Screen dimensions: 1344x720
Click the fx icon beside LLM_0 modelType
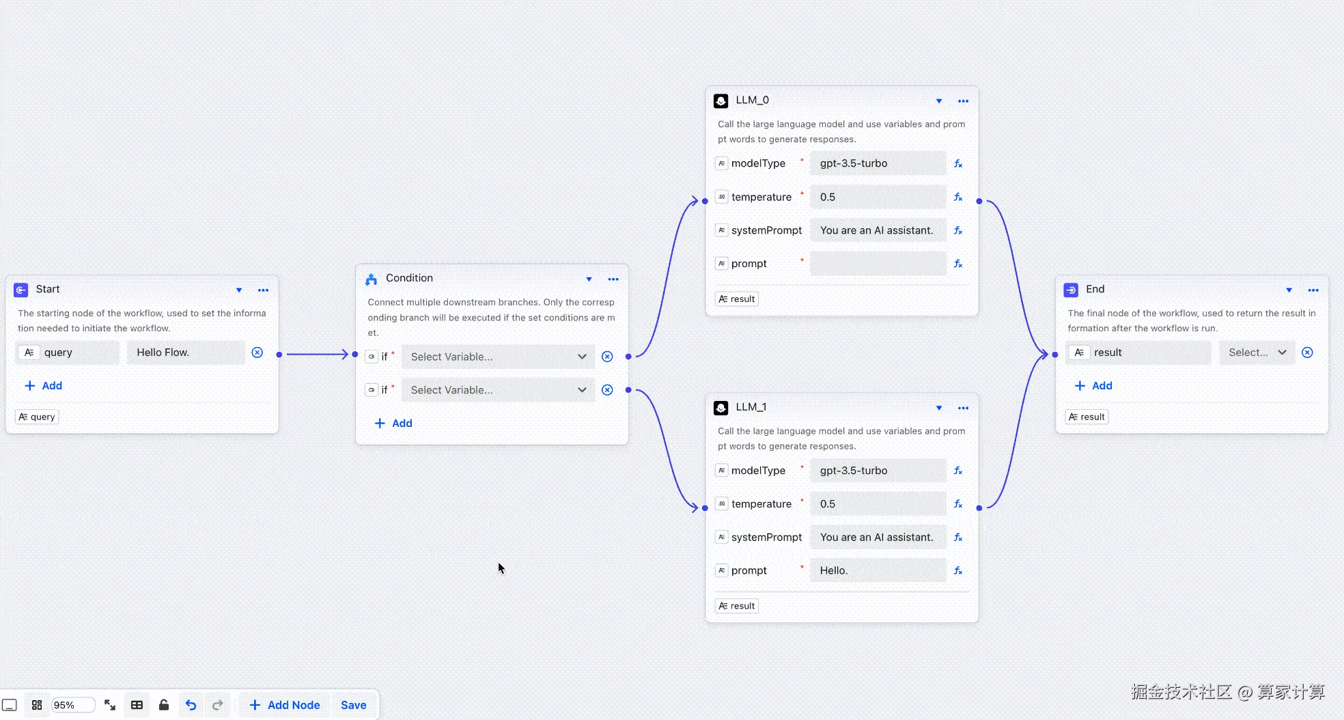(958, 164)
